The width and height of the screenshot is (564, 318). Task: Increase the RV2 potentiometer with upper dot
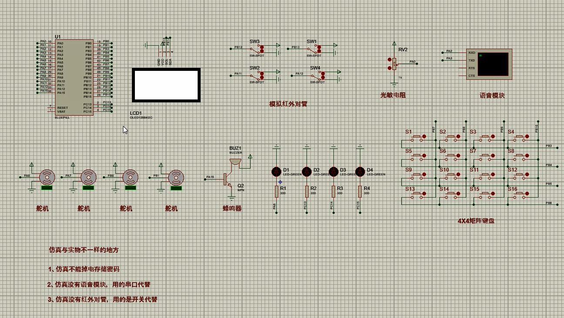pyautogui.click(x=389, y=60)
